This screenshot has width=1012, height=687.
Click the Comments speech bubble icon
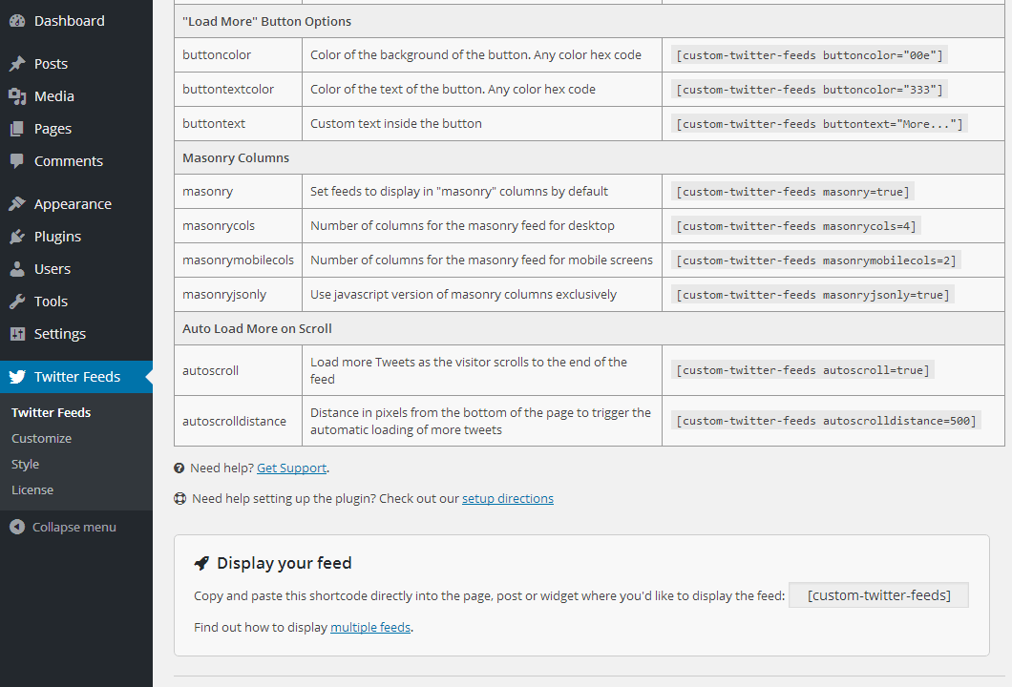click(x=17, y=161)
